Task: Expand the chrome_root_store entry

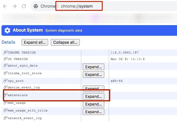Action: [x=93, y=74]
